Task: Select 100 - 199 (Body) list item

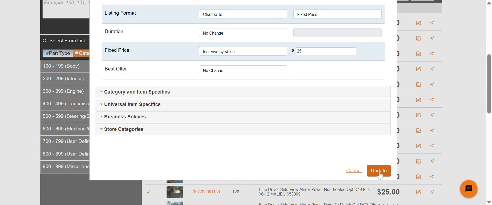Action: (x=65, y=66)
